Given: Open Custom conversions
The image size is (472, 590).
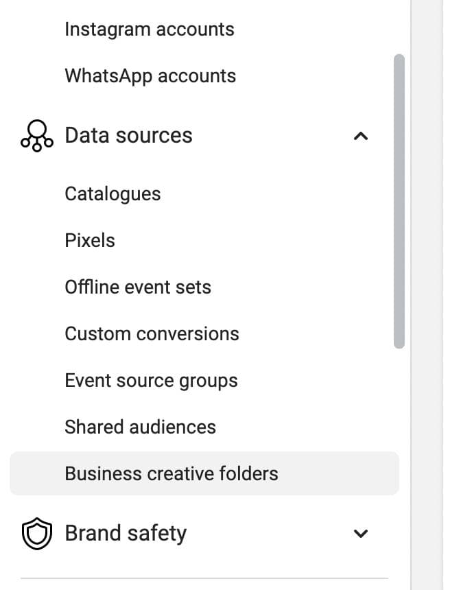Looking at the screenshot, I should [x=152, y=334].
